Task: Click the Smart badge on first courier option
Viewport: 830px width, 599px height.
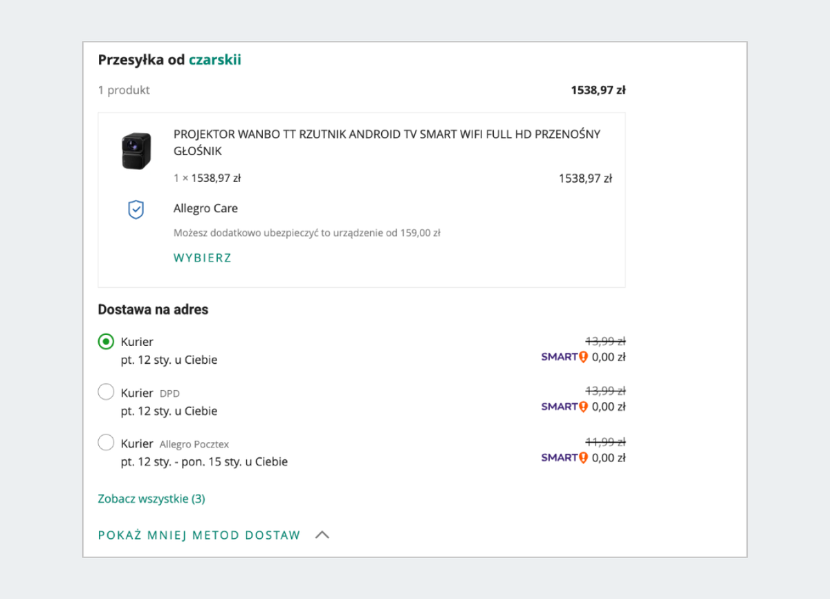Action: click(x=564, y=357)
